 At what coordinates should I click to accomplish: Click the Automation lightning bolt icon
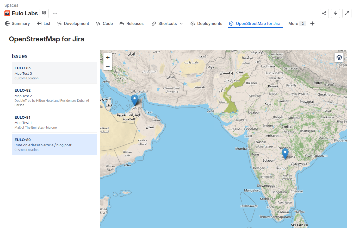coord(335,13)
